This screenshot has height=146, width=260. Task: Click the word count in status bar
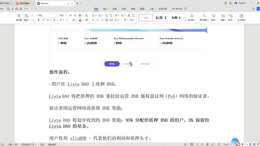pyautogui.click(x=13, y=144)
